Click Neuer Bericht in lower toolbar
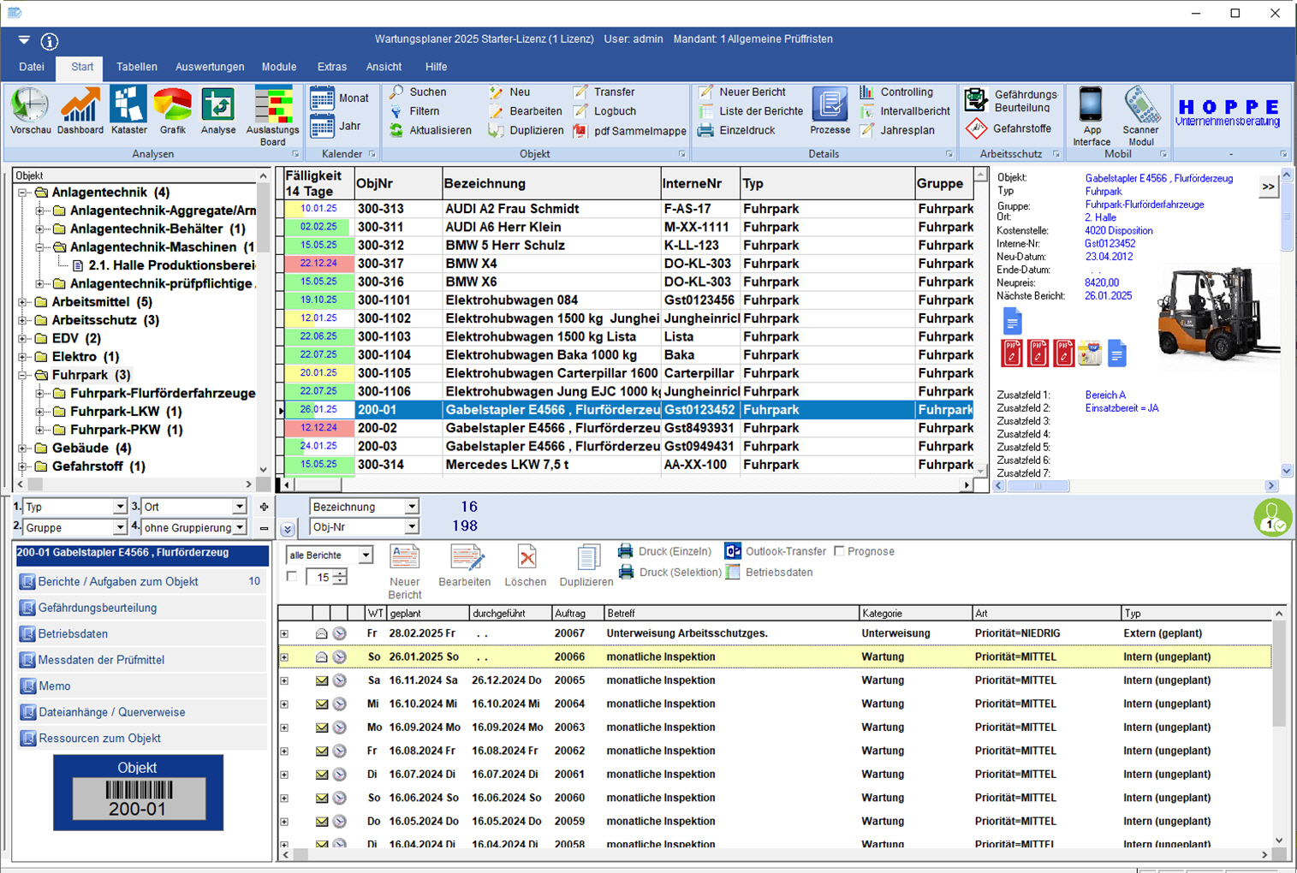The height and width of the screenshot is (873, 1297). [x=404, y=572]
